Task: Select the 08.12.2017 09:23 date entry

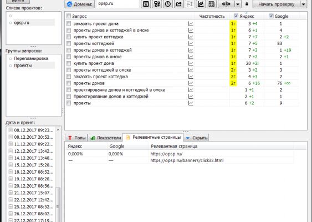Action: (x=33, y=130)
